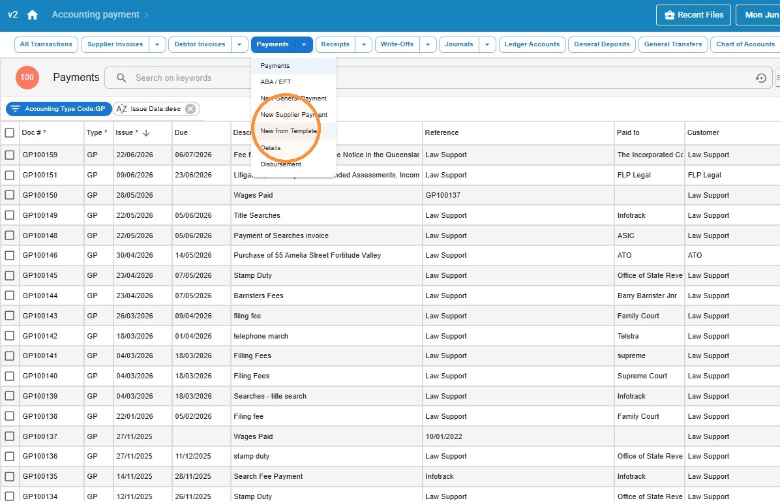The height and width of the screenshot is (501, 780).
Task: Click description 'Purchase of 55 Amelia Street Fortitude Valley'
Action: pos(307,255)
